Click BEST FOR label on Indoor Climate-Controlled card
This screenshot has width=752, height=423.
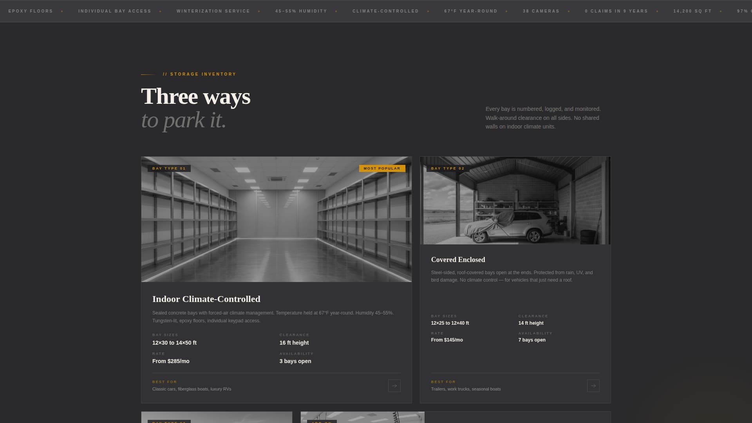point(164,382)
